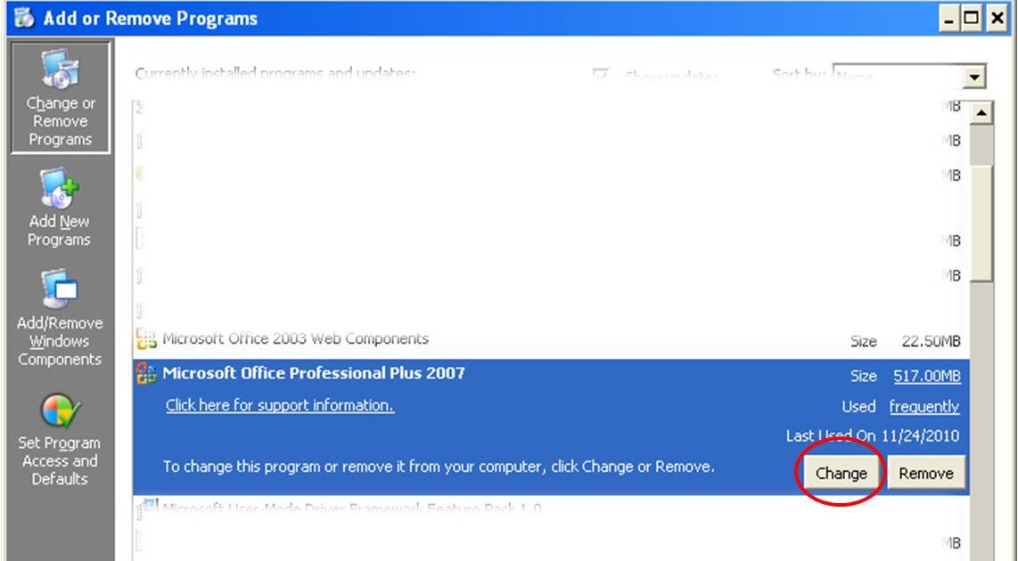Click the Microsoft Office Professional Plus 2007 icon

click(x=144, y=373)
